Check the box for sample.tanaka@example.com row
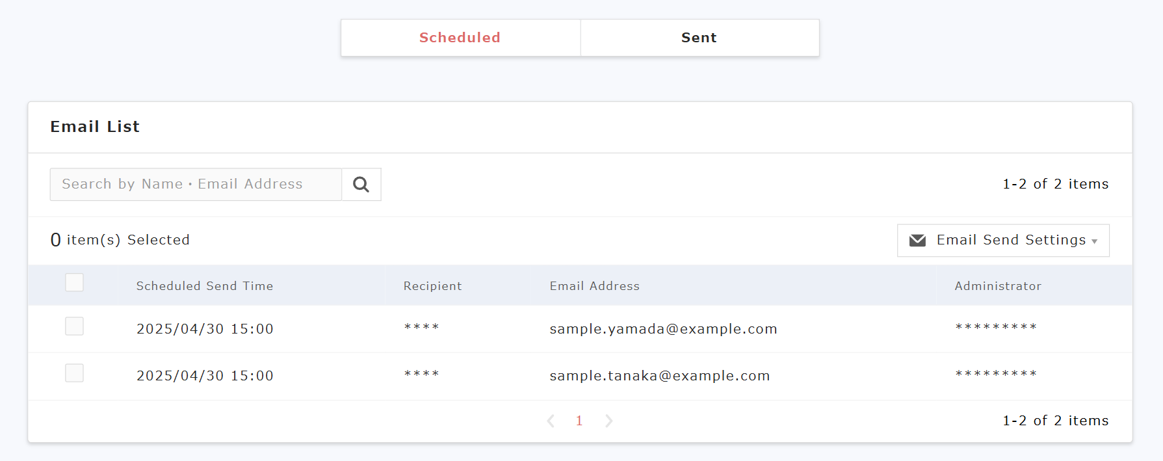The height and width of the screenshot is (461, 1163). [x=74, y=373]
